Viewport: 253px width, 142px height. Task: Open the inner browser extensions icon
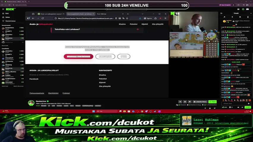(155, 18)
